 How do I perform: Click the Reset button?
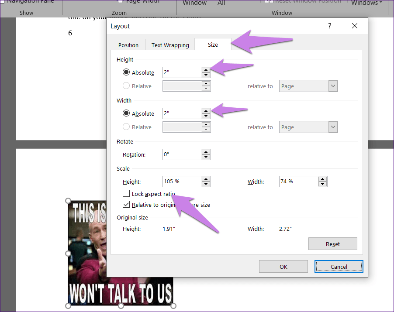[332, 244]
